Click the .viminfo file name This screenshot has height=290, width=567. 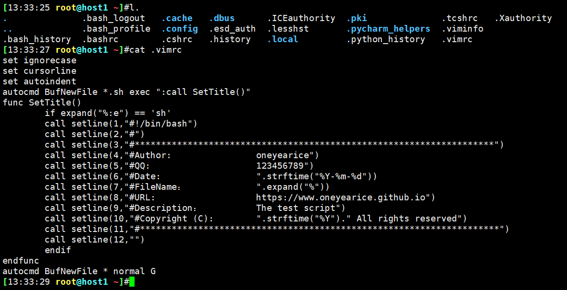pos(462,29)
